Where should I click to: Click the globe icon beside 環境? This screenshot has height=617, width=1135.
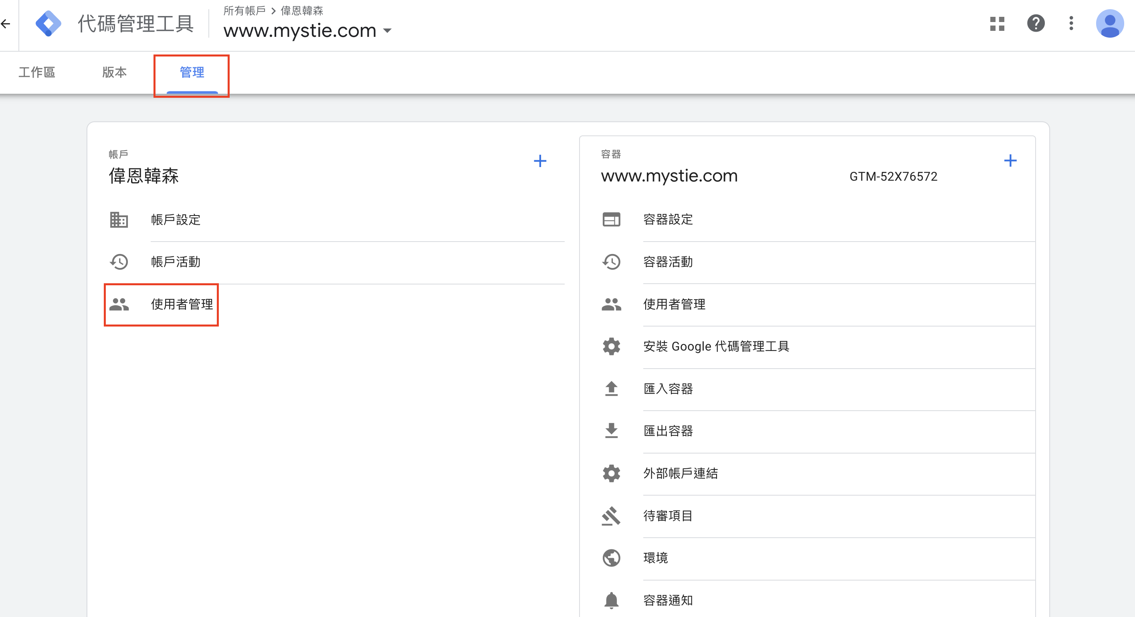611,558
